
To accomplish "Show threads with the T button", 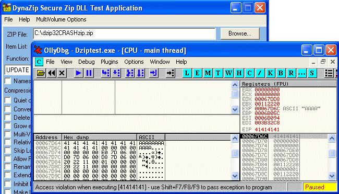I will 218,73.
